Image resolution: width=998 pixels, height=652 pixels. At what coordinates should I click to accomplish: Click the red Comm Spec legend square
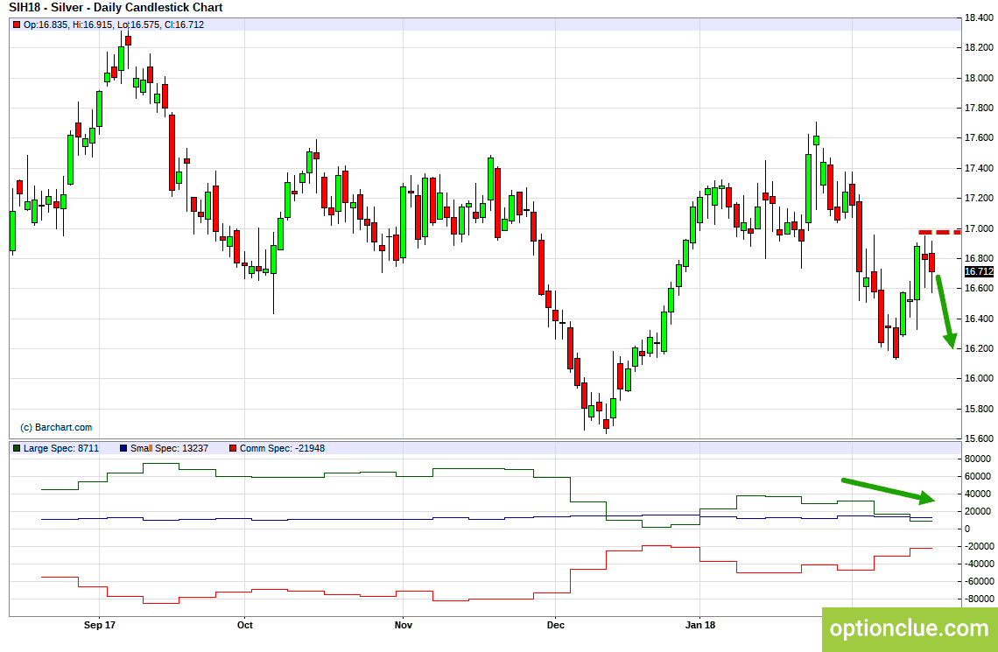(233, 448)
